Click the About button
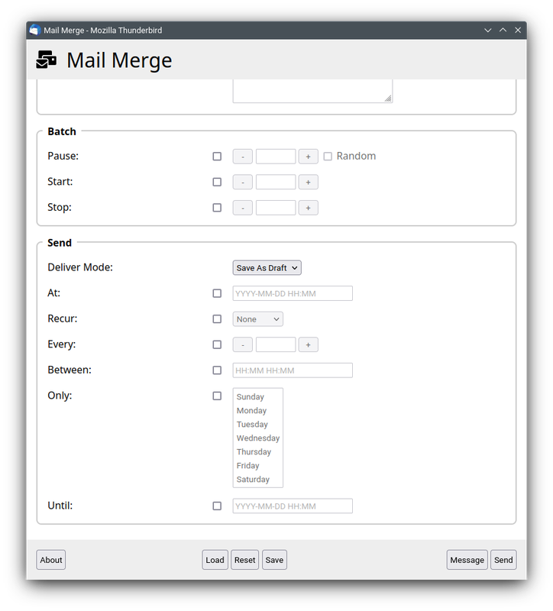This screenshot has height=611, width=553. pos(51,561)
